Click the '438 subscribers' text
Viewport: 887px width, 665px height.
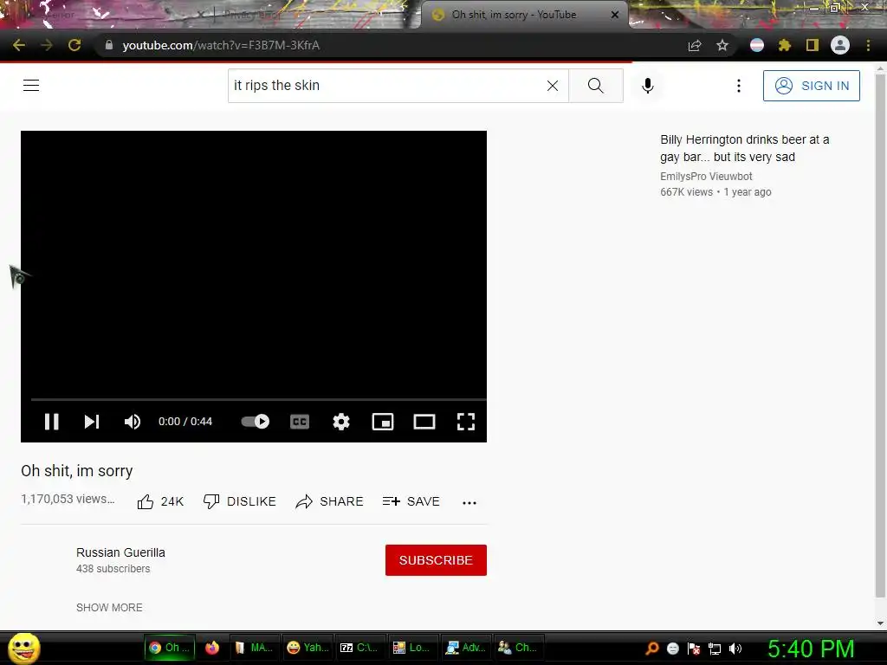point(113,569)
